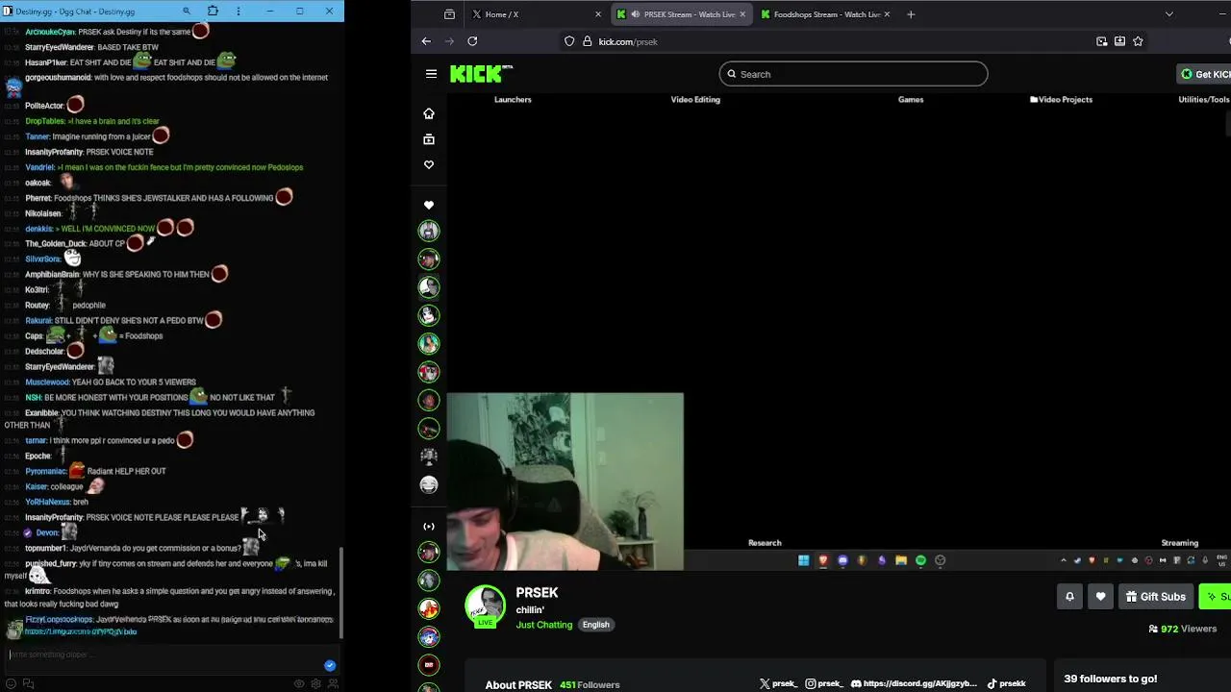Click the green Subscribe button
The image size is (1231, 692).
1215,597
